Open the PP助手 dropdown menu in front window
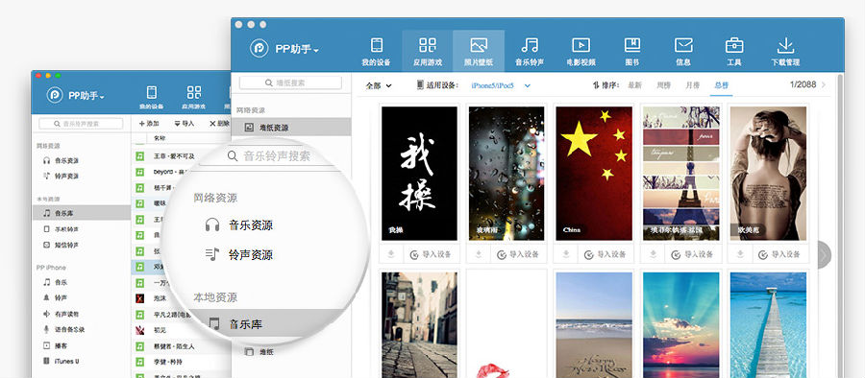Screen dimensions: 865x378 pyautogui.click(x=296, y=49)
